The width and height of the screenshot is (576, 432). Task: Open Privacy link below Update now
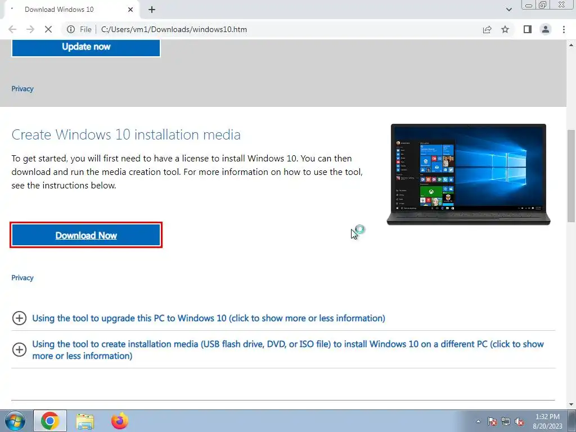pos(22,89)
